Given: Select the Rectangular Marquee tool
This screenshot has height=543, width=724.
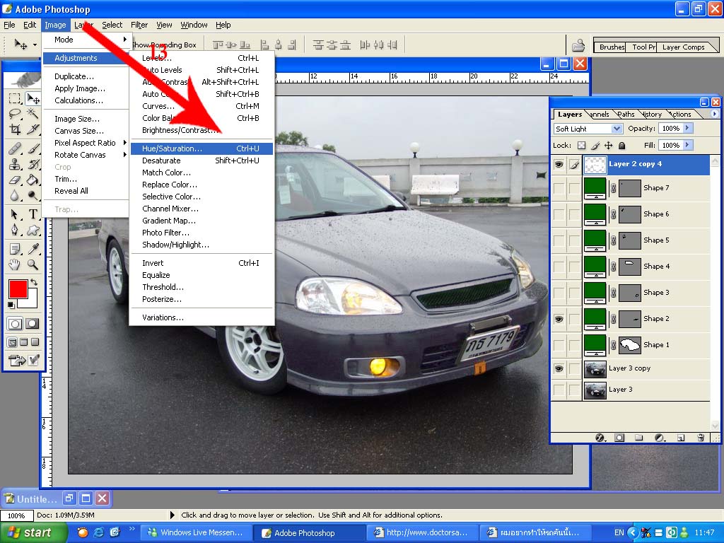Looking at the screenshot, I should coord(16,98).
